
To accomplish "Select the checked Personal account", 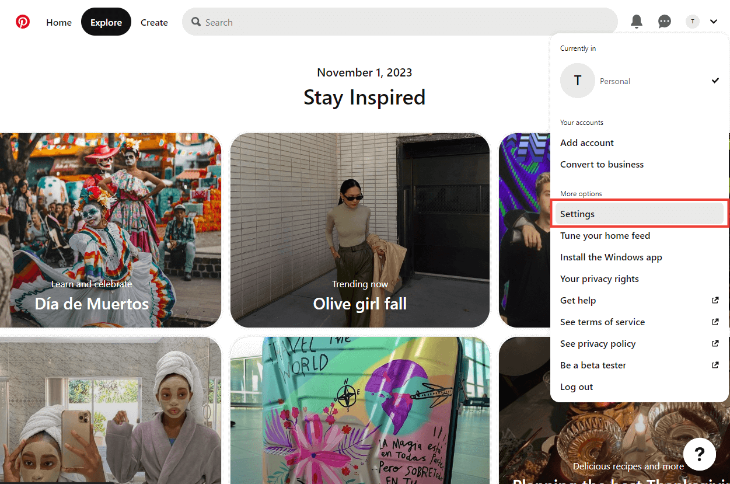I will coord(639,81).
